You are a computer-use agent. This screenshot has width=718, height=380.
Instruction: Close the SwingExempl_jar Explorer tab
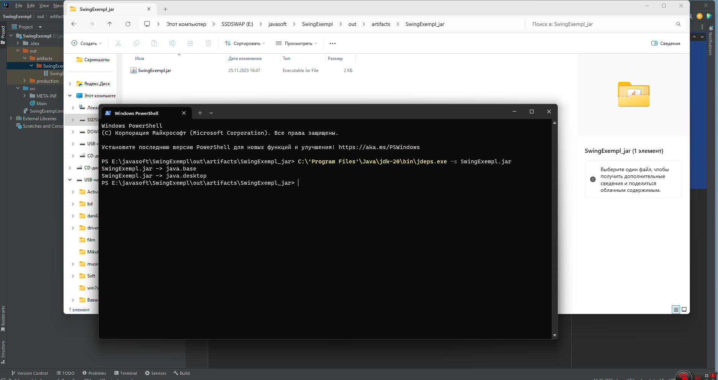click(149, 9)
